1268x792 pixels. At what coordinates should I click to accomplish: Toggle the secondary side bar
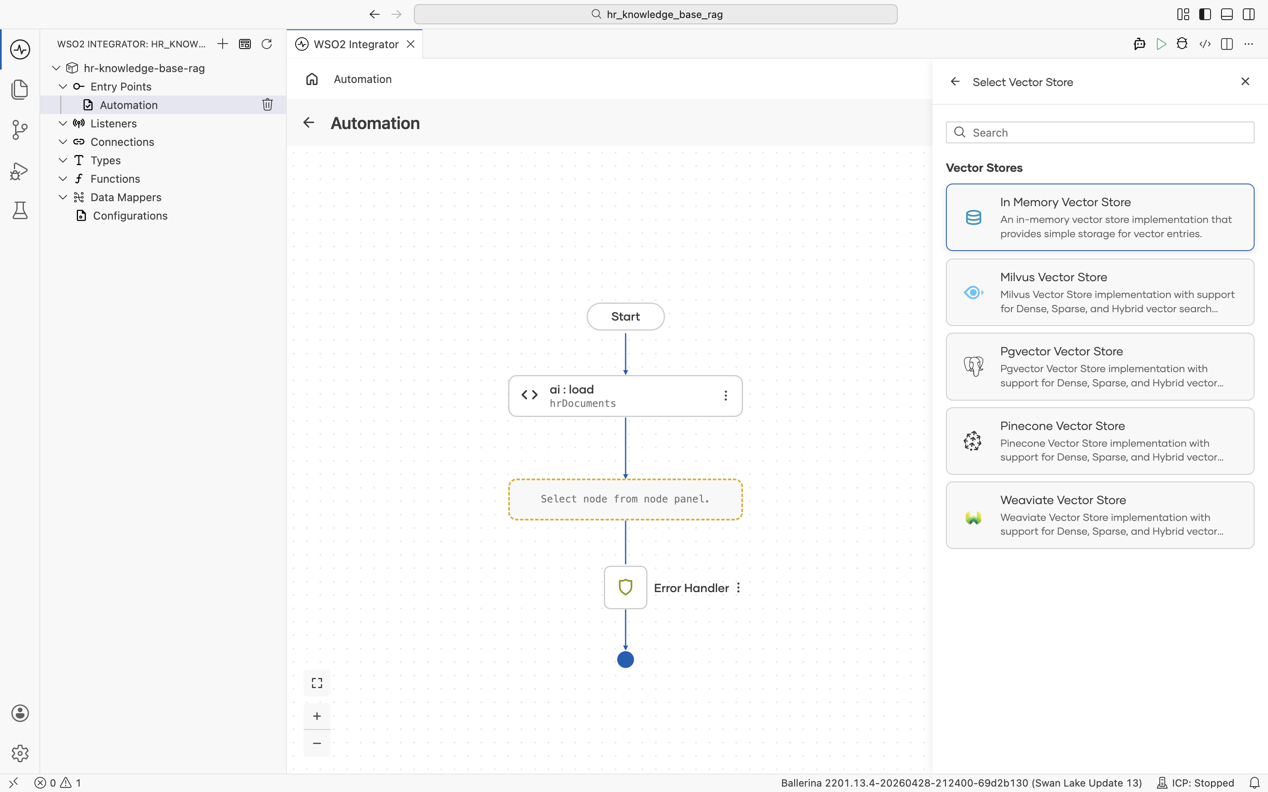[1249, 14]
